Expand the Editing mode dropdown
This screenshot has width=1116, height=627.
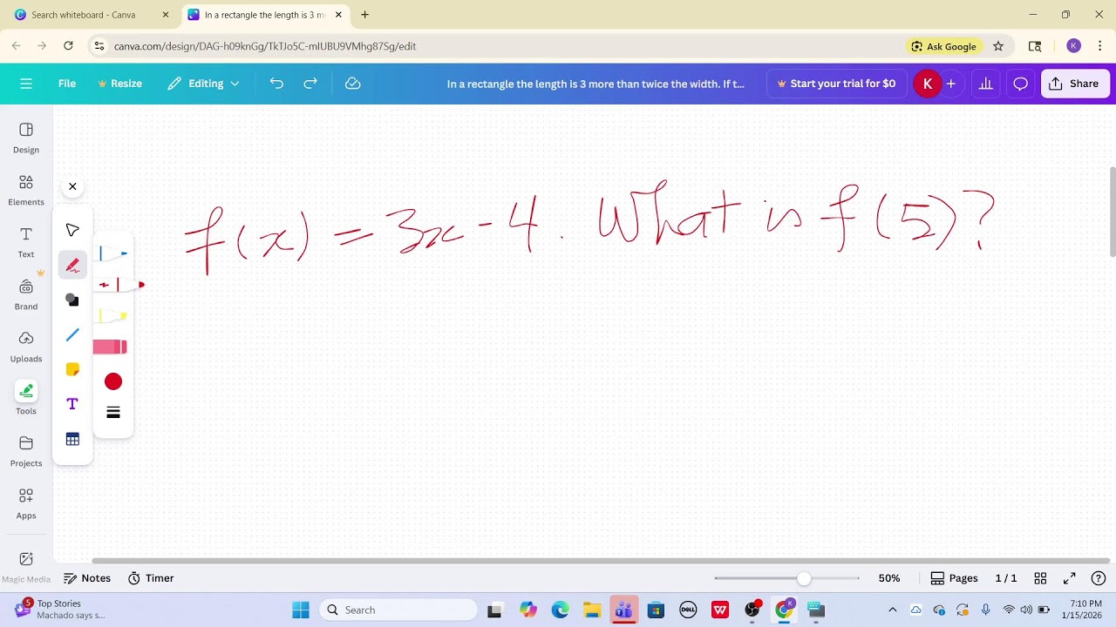pos(203,84)
